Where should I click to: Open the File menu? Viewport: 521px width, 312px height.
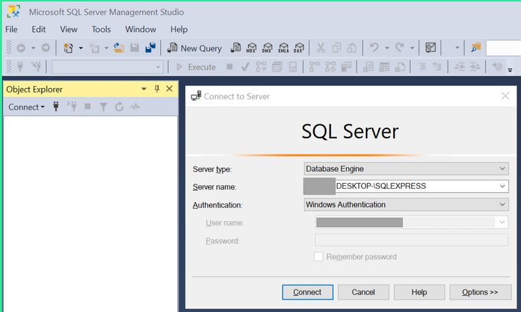(11, 29)
